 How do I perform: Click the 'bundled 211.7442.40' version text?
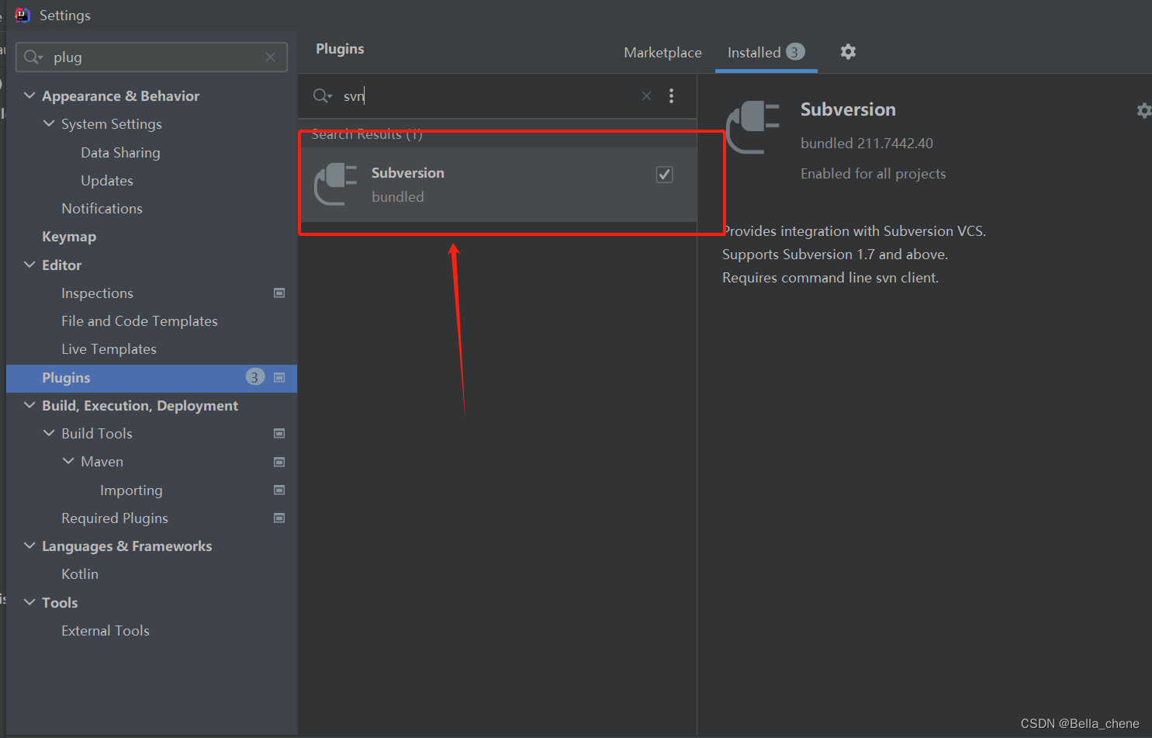point(867,144)
